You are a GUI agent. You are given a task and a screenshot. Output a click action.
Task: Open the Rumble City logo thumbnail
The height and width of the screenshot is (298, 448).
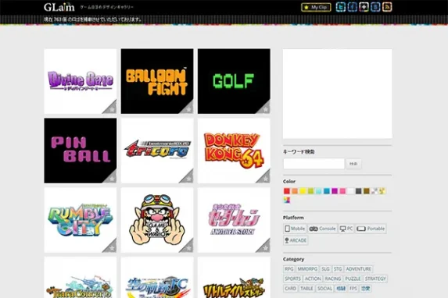point(81,220)
